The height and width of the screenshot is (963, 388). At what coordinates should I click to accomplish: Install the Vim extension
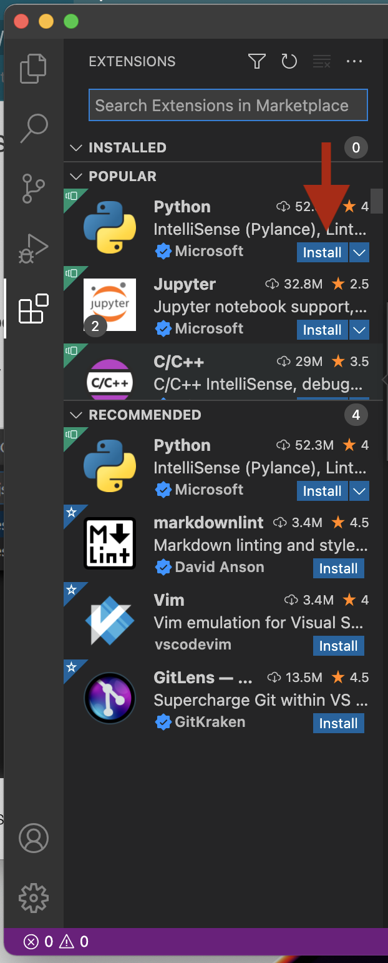(339, 646)
